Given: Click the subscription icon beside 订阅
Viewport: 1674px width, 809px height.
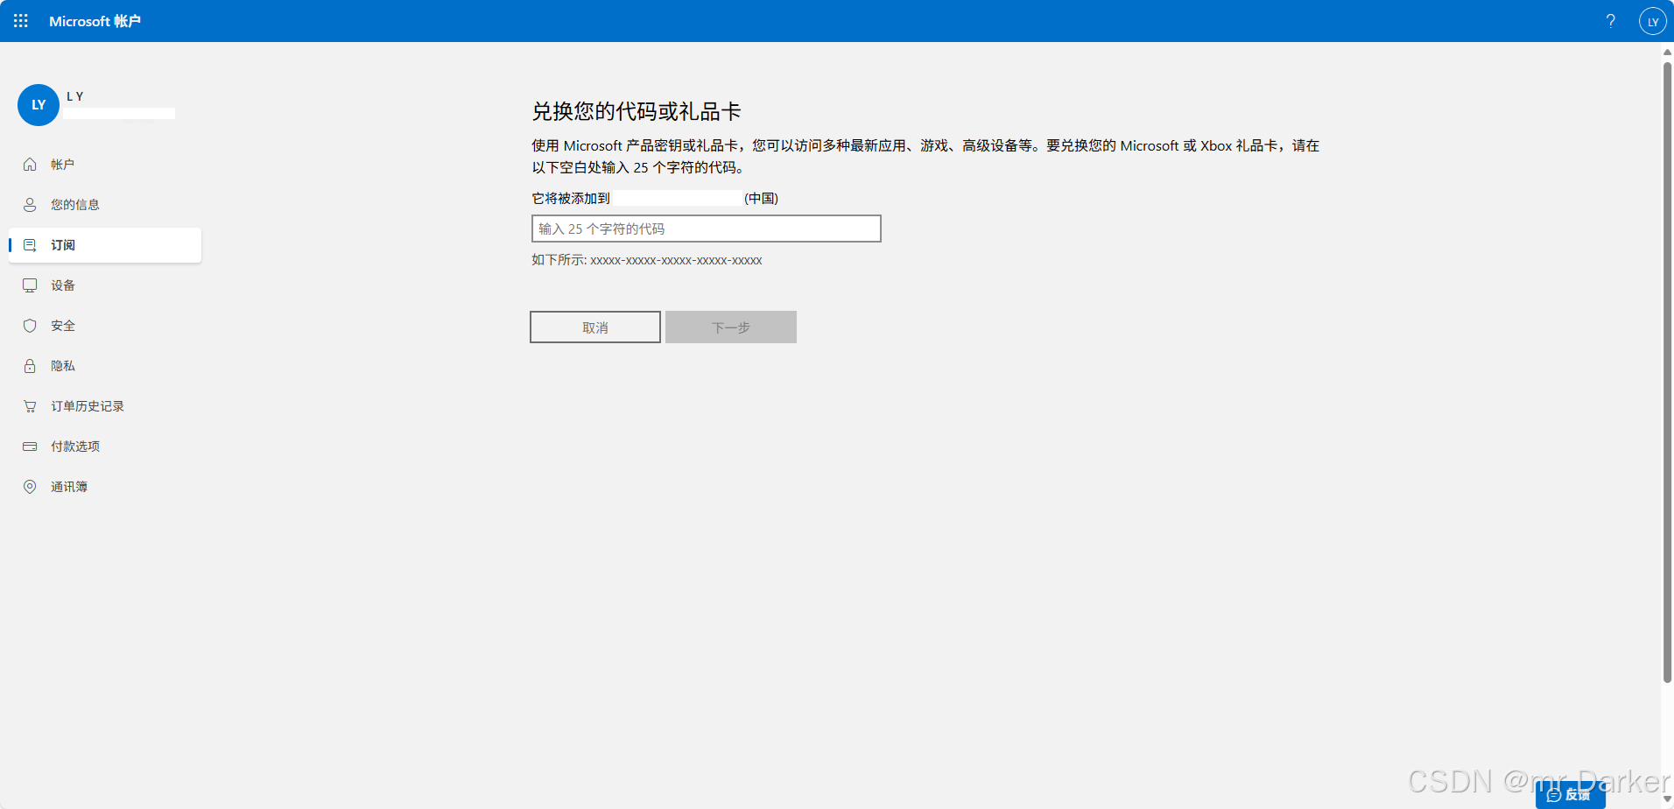Looking at the screenshot, I should click(30, 245).
